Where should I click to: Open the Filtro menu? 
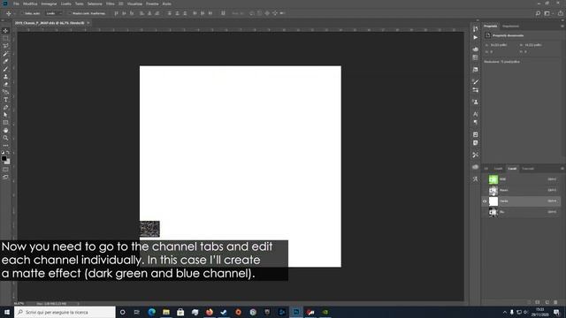[x=110, y=4]
